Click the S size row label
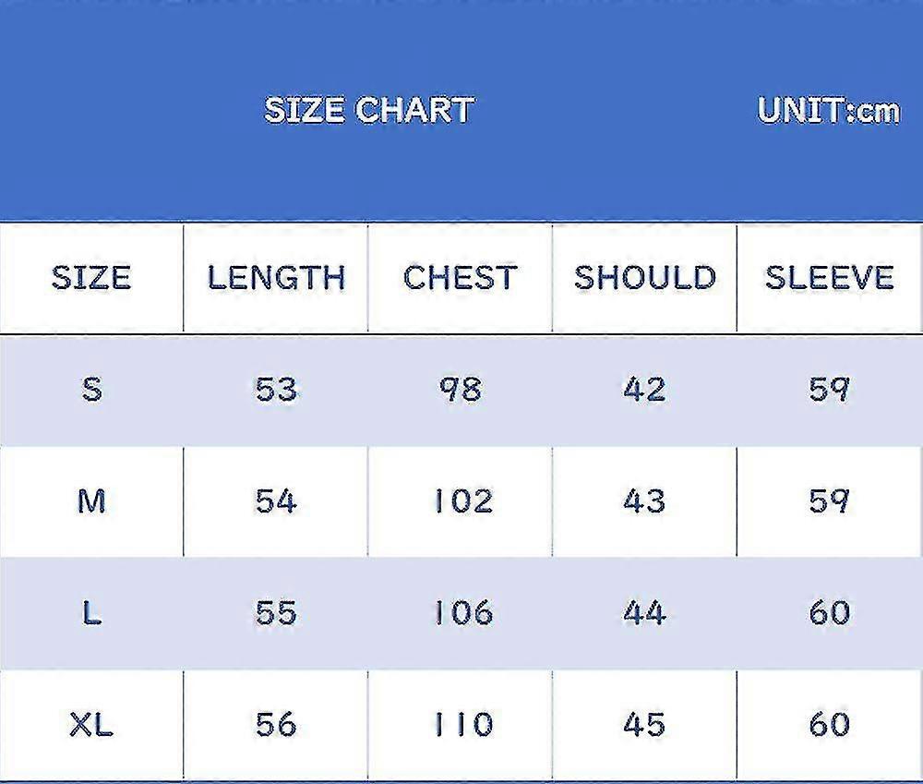 pyautogui.click(x=91, y=390)
